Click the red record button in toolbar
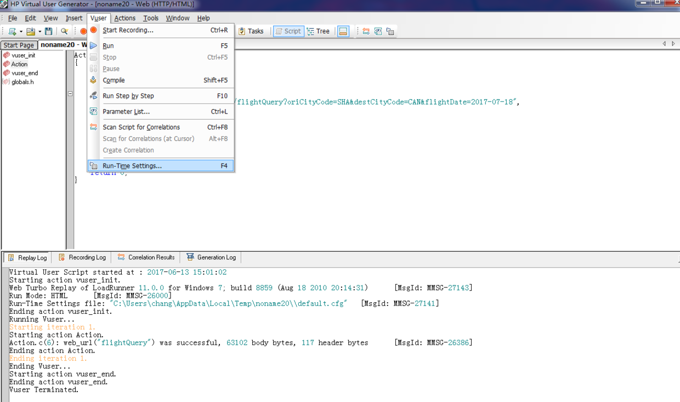The image size is (680, 402). [x=83, y=31]
